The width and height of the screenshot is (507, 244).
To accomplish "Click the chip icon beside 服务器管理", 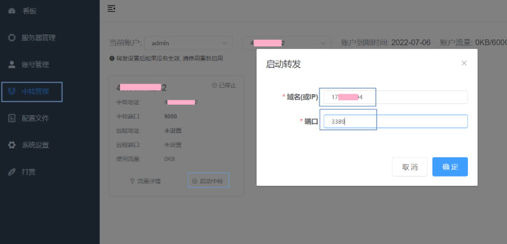I will (12, 38).
